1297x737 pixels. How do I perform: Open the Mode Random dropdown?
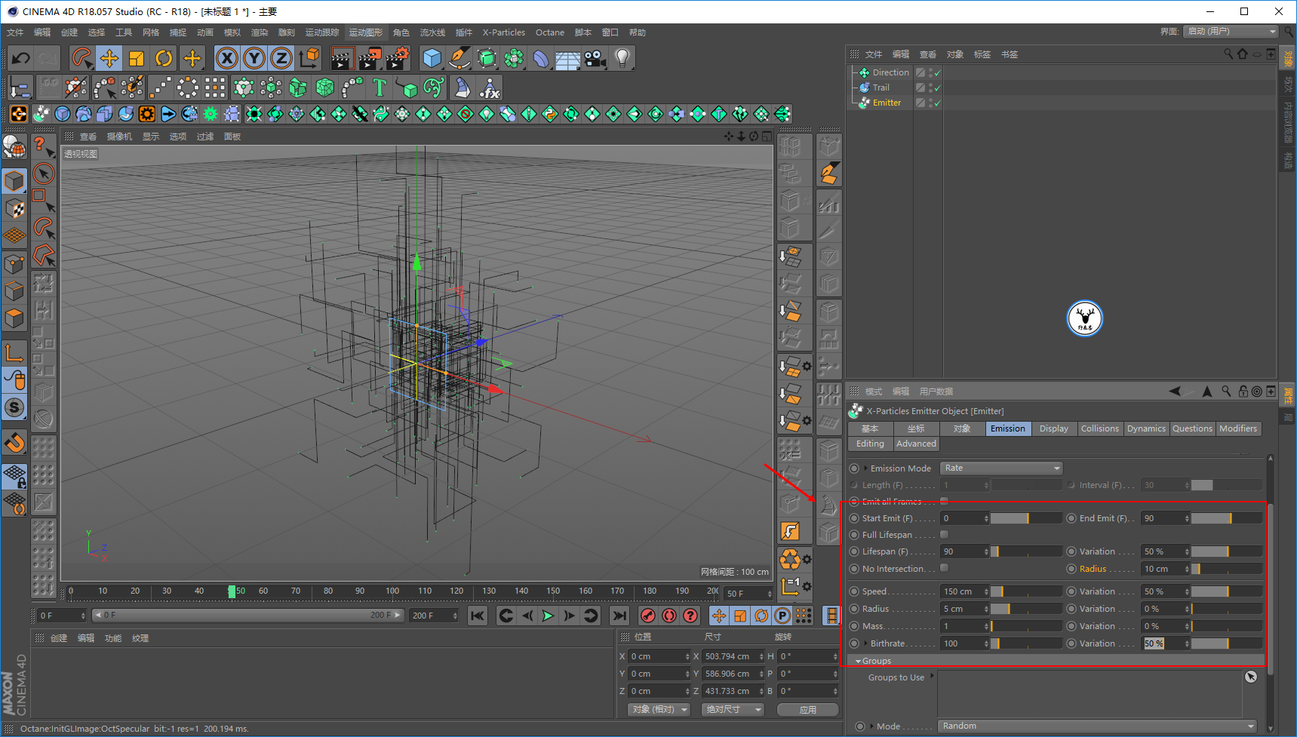1098,726
